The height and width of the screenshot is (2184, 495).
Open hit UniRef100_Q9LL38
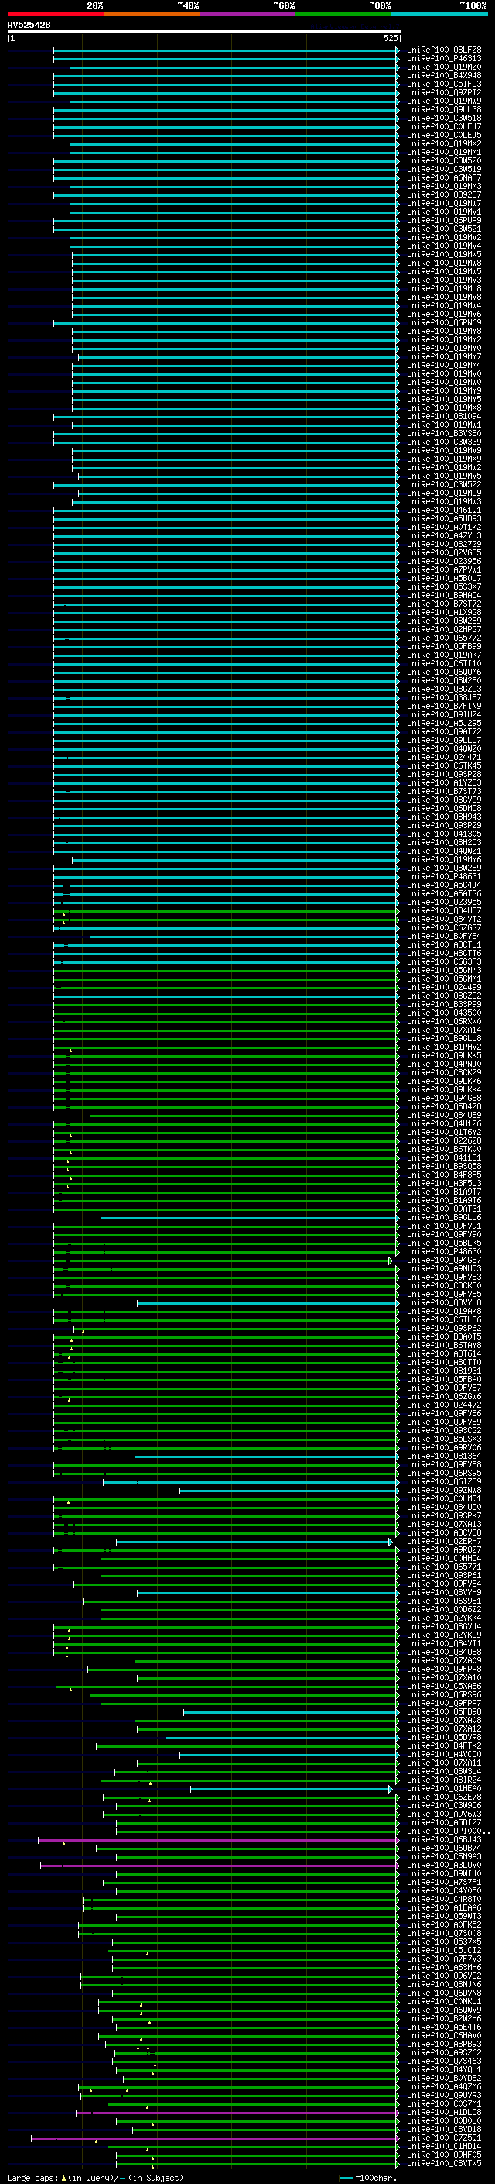click(x=444, y=109)
